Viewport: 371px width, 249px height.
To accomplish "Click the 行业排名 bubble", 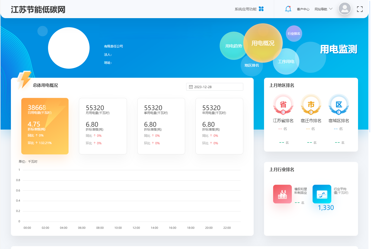I will point(294,33).
